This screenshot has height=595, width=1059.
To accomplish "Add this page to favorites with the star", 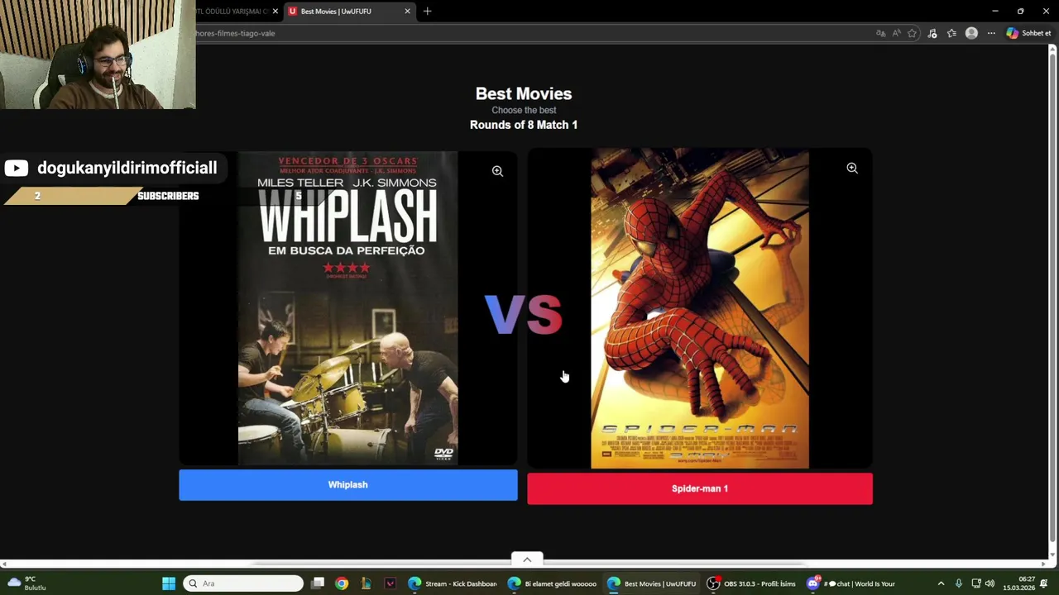I will click(x=912, y=33).
